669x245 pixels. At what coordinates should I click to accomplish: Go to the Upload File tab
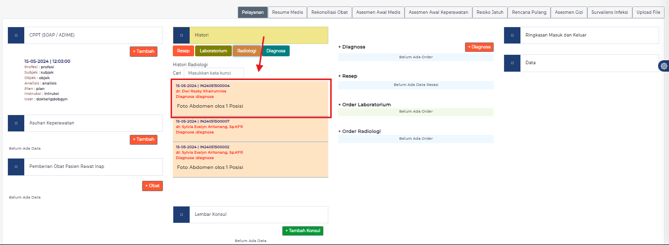click(648, 12)
